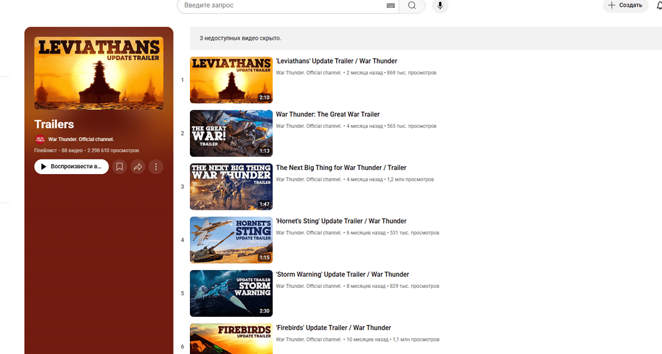The image size is (662, 354).
Task: Click large Leviathans playlist cover image
Action: coord(99,73)
